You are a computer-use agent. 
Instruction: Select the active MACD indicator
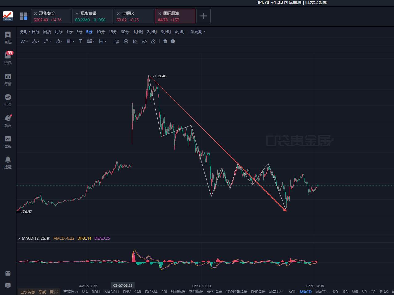306,292
